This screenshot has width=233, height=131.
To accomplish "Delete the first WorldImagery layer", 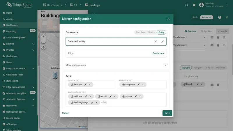I will click(218, 37).
